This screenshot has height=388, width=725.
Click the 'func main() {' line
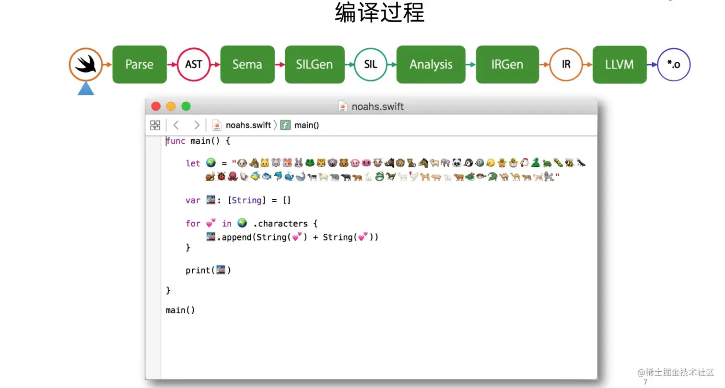point(199,141)
